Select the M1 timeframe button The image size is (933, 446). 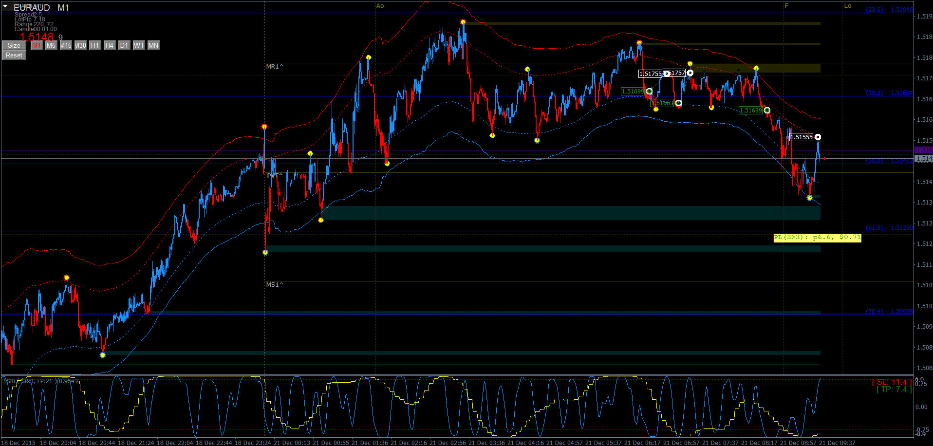coord(37,45)
